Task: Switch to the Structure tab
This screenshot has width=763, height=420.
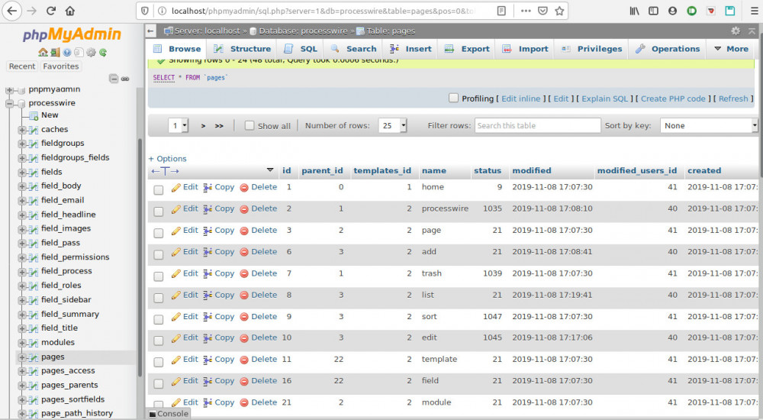Action: pos(243,49)
